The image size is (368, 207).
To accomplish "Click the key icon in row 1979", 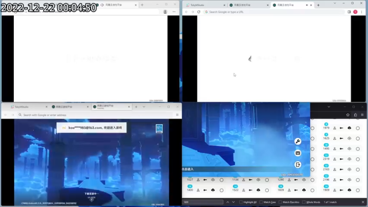I will [x=341, y=128].
